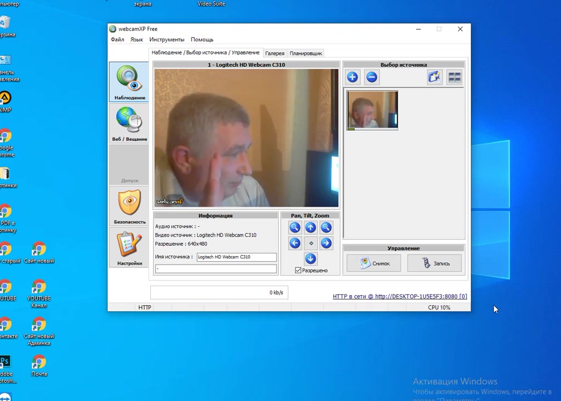
Task: Click the CPU 10% status bar entry
Action: point(439,307)
